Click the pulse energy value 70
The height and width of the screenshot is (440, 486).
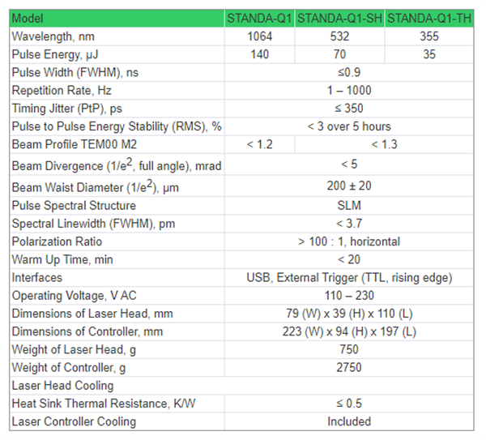pos(339,54)
